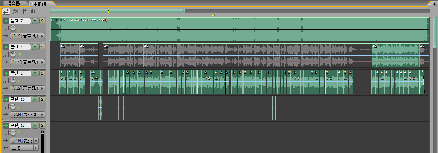Click the track name field 音轨 16
Viewport: 438px width, 153px height.
(x=20, y=99)
